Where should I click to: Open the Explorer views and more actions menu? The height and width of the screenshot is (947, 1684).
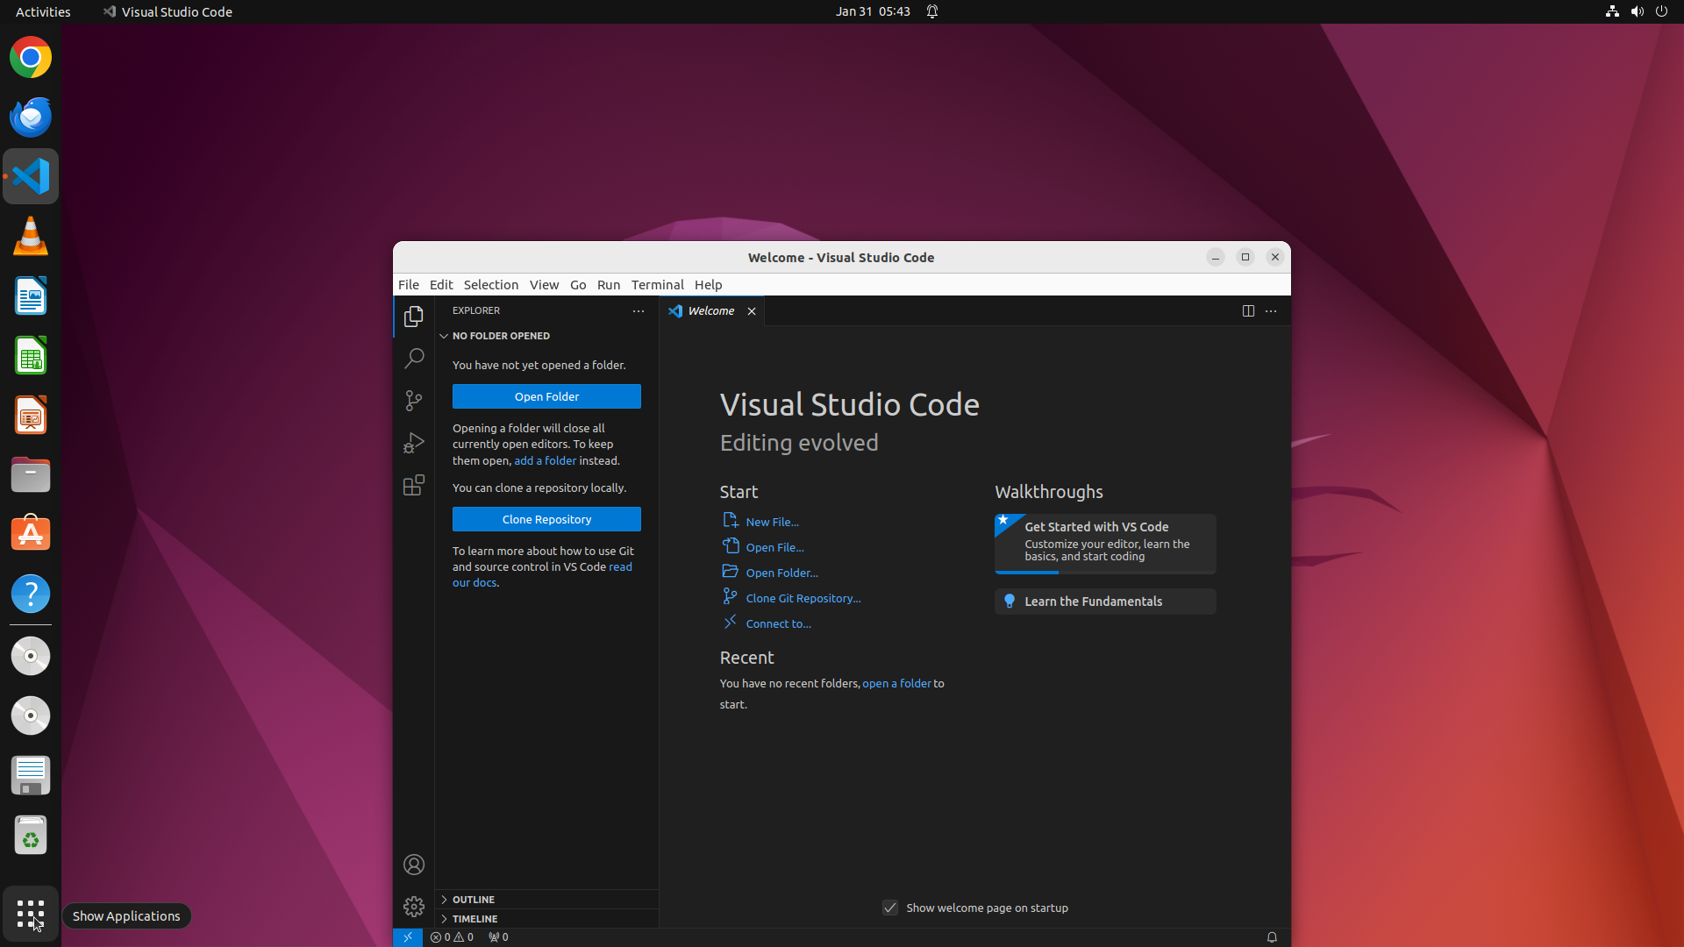(639, 310)
